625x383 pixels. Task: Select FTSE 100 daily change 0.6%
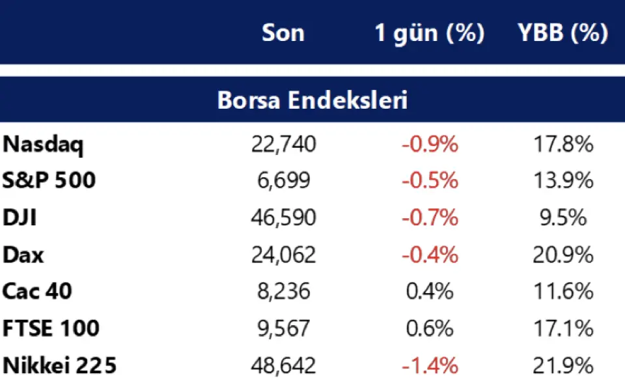coord(430,328)
